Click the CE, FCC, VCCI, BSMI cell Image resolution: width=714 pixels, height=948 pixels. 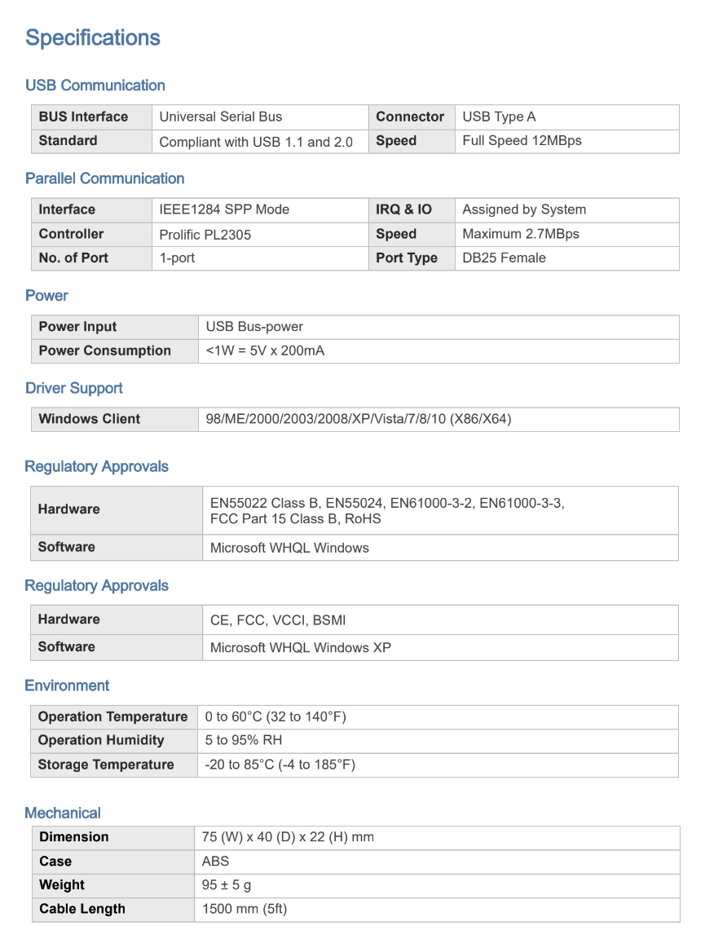click(x=278, y=620)
